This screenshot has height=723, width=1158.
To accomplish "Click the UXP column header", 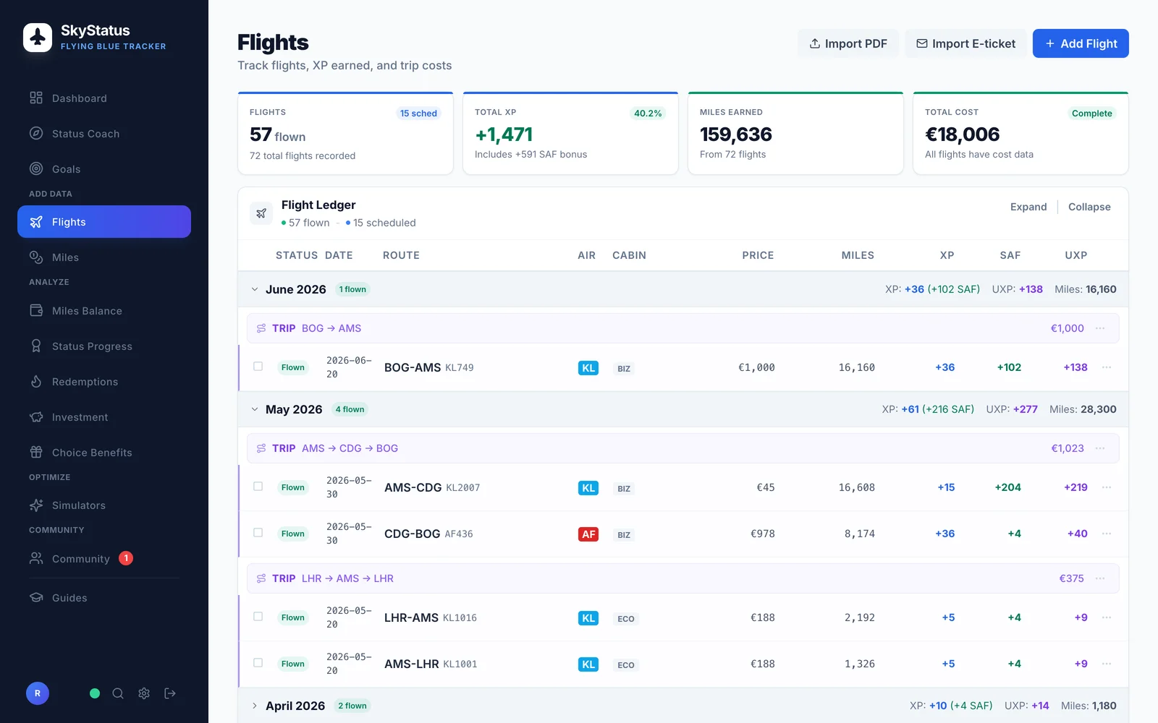I will (1076, 255).
